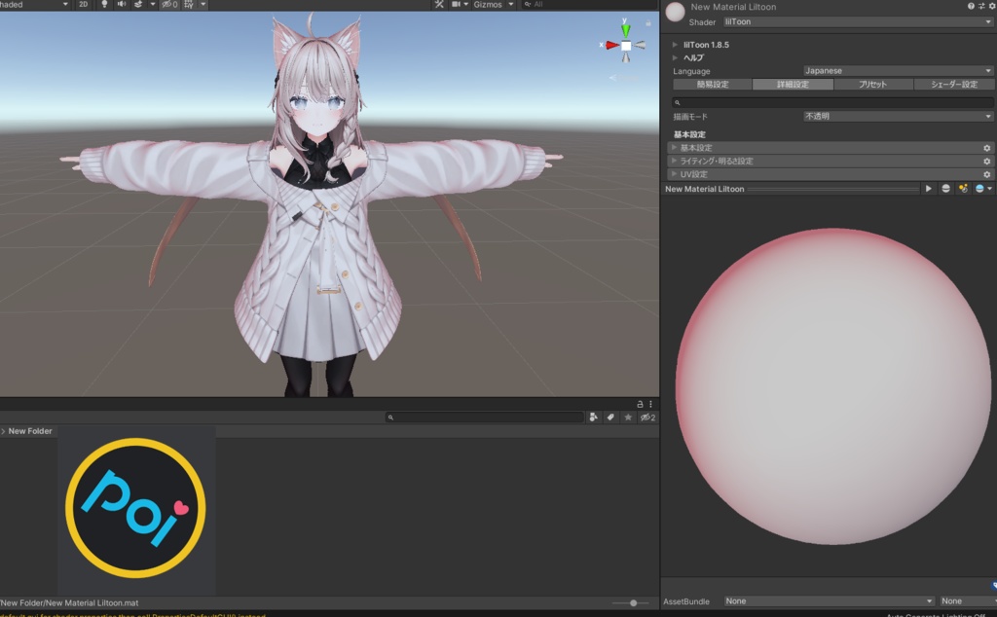
Task: Open the 描画モード dropdown showing 不透明
Action: pos(898,116)
